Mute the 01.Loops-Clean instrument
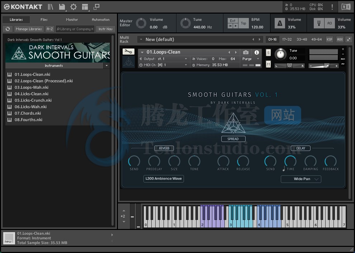The image size is (355, 253). (x=268, y=64)
